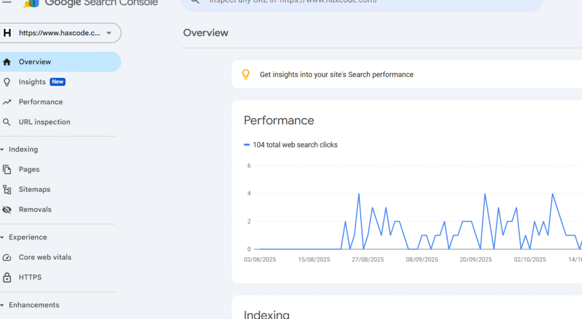Screen dimensions: 582x319
Task: Collapse the Indexing section
Action: pyautogui.click(x=2, y=150)
